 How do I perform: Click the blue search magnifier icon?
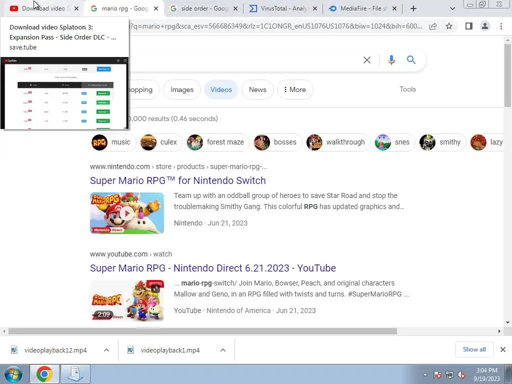[x=411, y=60]
